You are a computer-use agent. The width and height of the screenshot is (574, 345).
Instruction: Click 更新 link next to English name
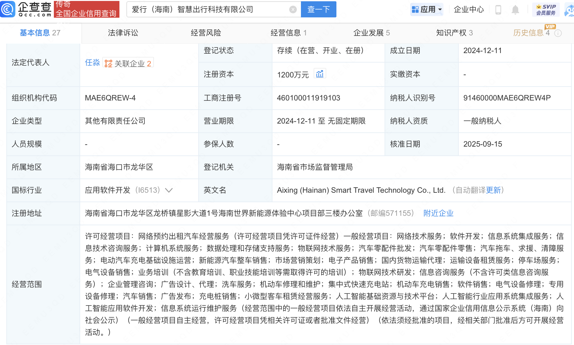click(493, 190)
